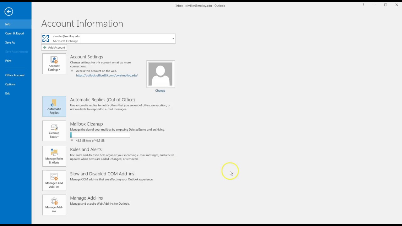Open the outlook.office365.com web access link
This screenshot has width=402, height=226.
point(107,75)
